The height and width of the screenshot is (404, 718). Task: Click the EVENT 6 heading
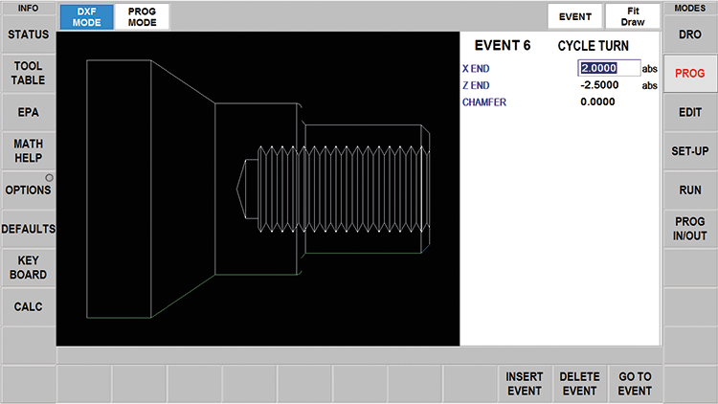tap(503, 45)
